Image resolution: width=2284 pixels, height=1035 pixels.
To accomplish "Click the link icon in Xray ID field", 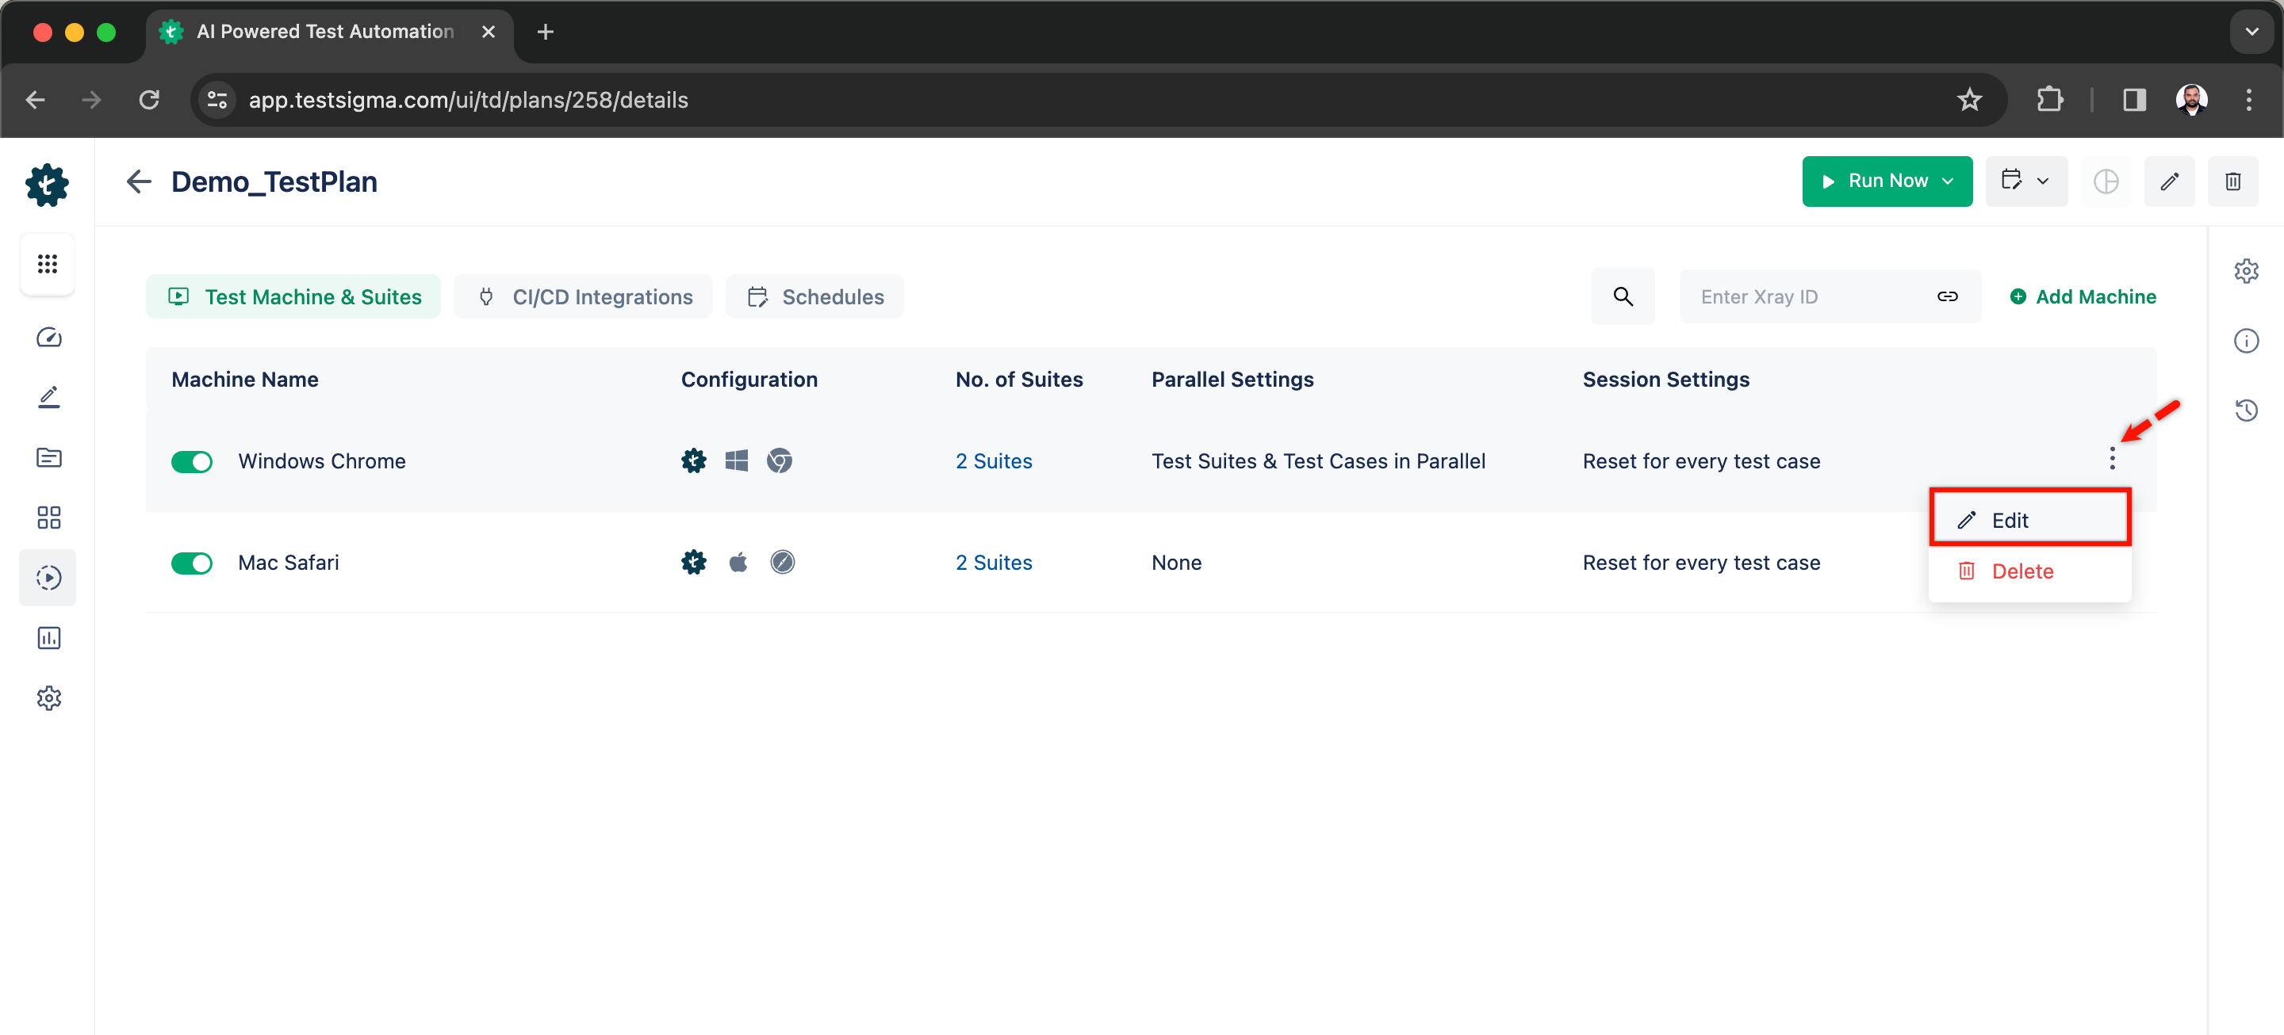I will pos(1947,297).
